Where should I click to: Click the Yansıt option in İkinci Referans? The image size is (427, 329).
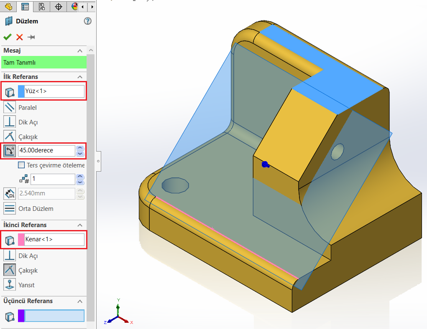tap(10, 285)
